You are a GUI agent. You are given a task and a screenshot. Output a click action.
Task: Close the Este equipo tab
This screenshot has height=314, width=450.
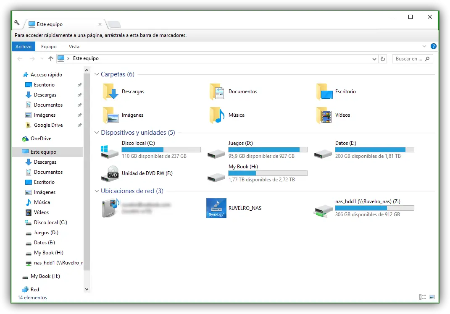pos(100,24)
